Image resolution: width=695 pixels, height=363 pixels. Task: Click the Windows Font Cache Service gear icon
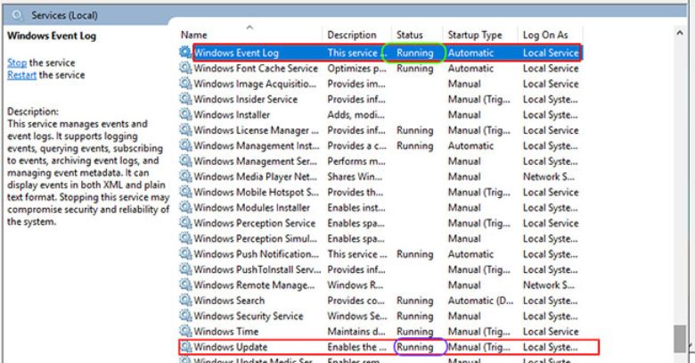point(185,68)
